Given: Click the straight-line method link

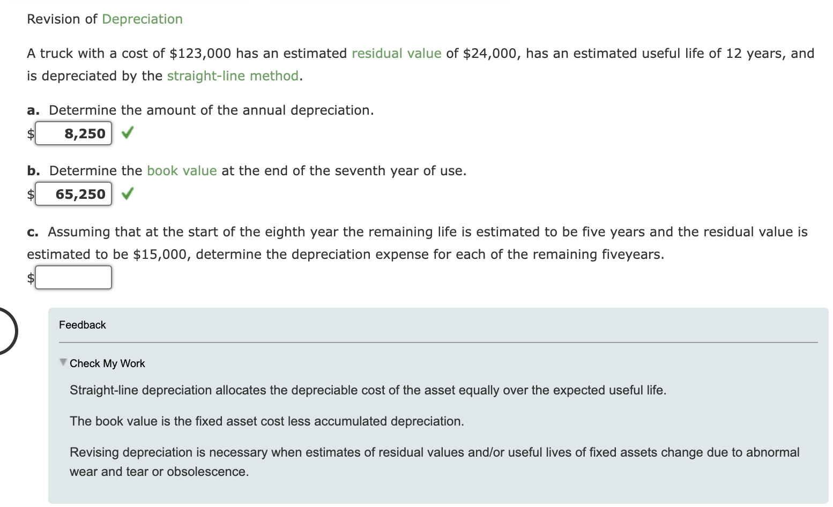Looking at the screenshot, I should 232,76.
